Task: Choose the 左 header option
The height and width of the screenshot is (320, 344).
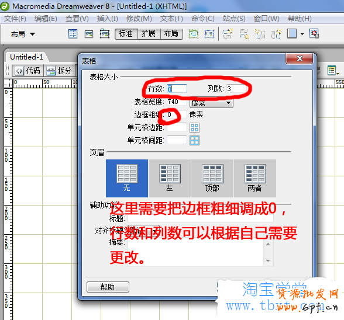Action: point(170,178)
